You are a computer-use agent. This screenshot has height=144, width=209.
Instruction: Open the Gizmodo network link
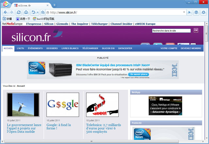point(62,24)
